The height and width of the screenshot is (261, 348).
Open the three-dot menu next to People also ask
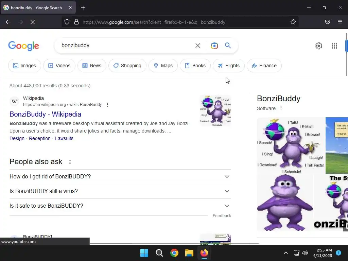pyautogui.click(x=70, y=162)
